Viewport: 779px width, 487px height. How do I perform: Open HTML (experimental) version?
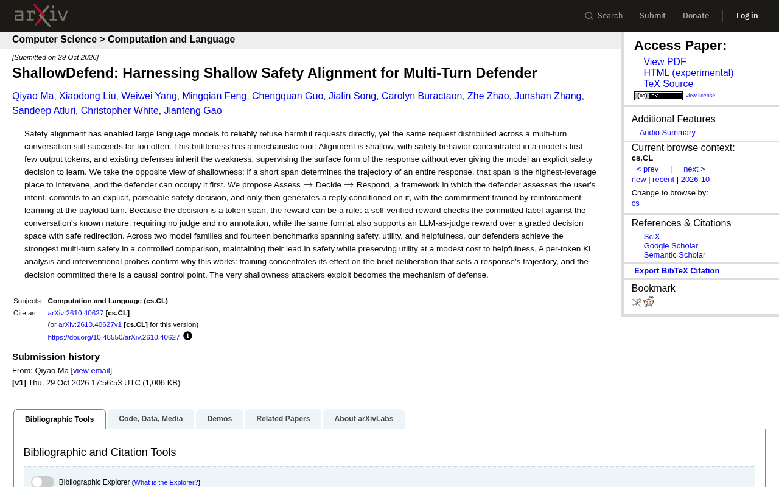[688, 73]
